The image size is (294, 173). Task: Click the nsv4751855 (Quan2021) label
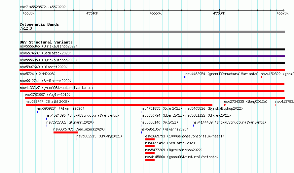(161, 108)
